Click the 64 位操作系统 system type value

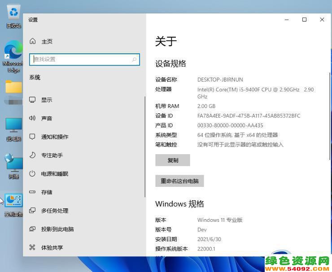pos(237,135)
